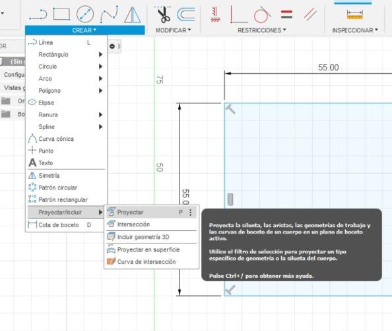The width and height of the screenshot is (392, 331).
Task: Choose Línea from the Crear menu
Action: pos(67,42)
